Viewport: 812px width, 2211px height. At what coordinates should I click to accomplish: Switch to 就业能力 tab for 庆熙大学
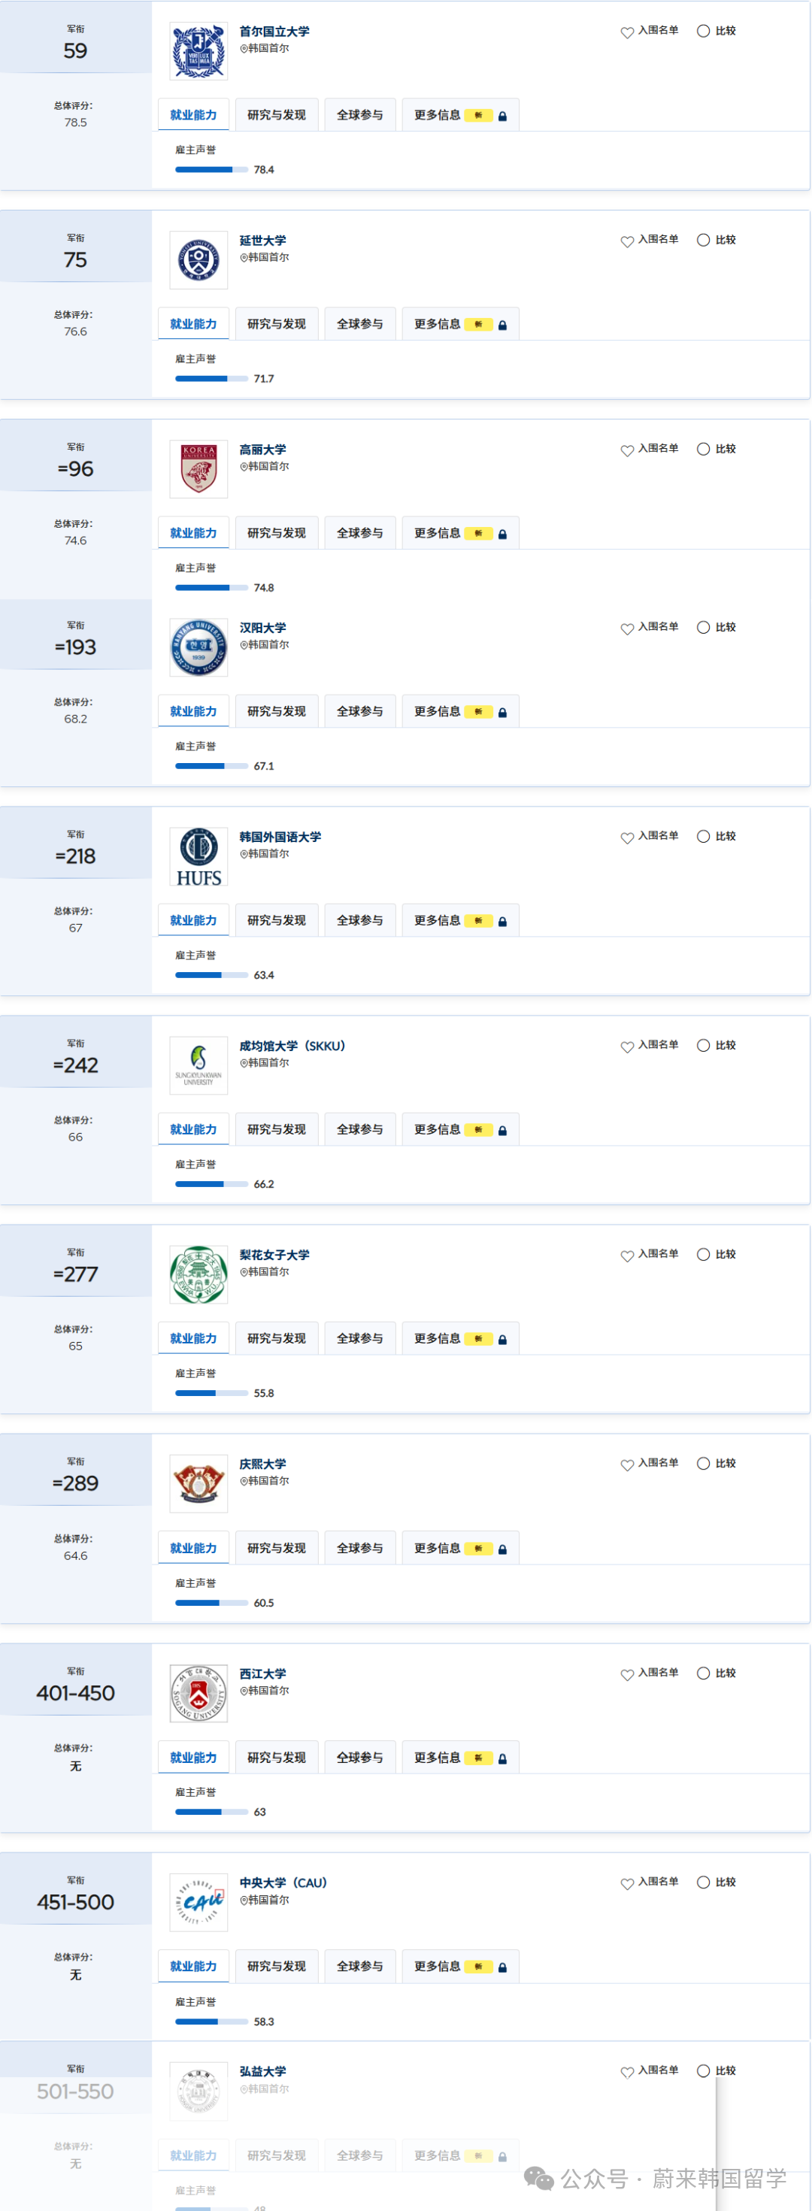[193, 1549]
